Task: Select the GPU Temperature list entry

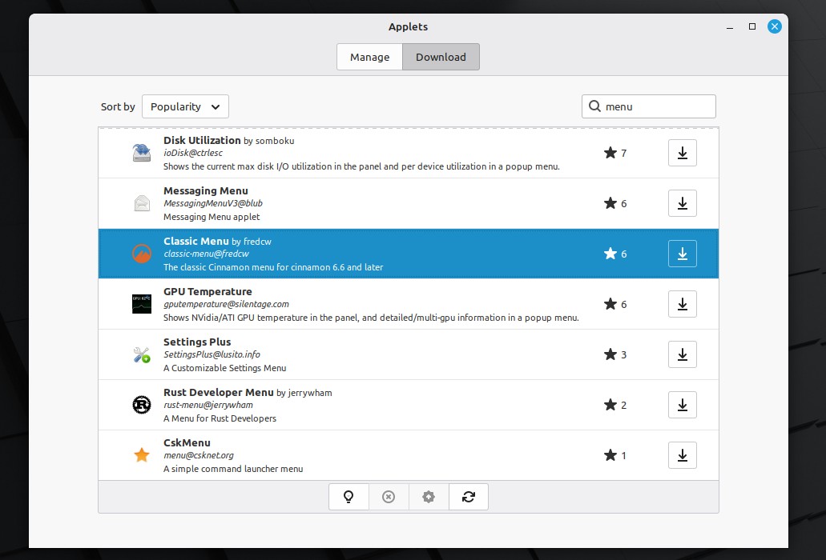Action: (x=361, y=304)
